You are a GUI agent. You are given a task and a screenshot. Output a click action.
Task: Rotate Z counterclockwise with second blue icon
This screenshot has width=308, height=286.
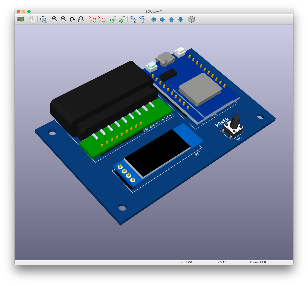tap(142, 19)
